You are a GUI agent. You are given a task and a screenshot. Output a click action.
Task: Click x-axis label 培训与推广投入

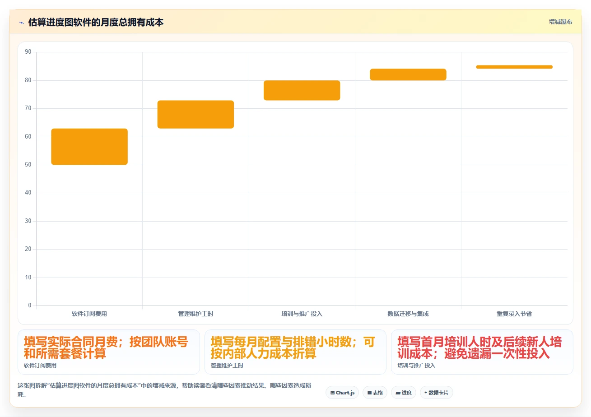302,314
